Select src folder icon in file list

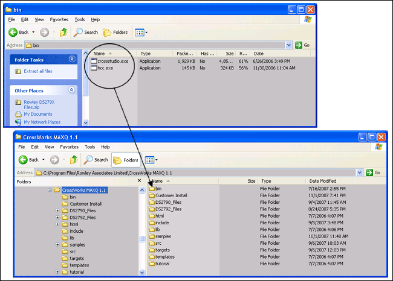(152, 243)
